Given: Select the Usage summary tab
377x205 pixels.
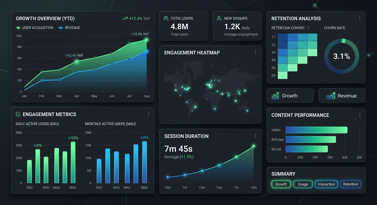Looking at the screenshot, I should point(303,184).
